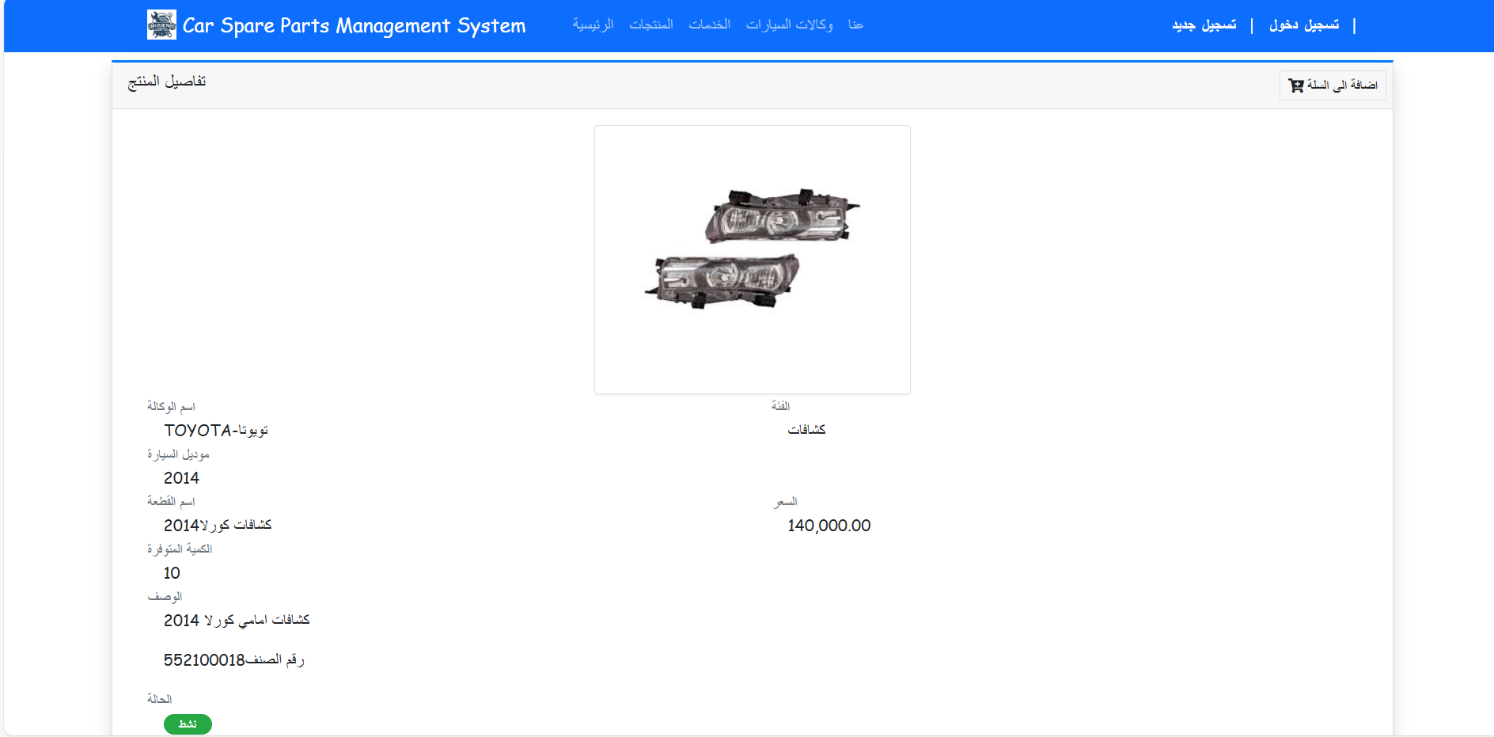Viewport: 1494px width, 737px height.
Task: Click the تفاصيل المنتج panel heading
Action: (167, 82)
